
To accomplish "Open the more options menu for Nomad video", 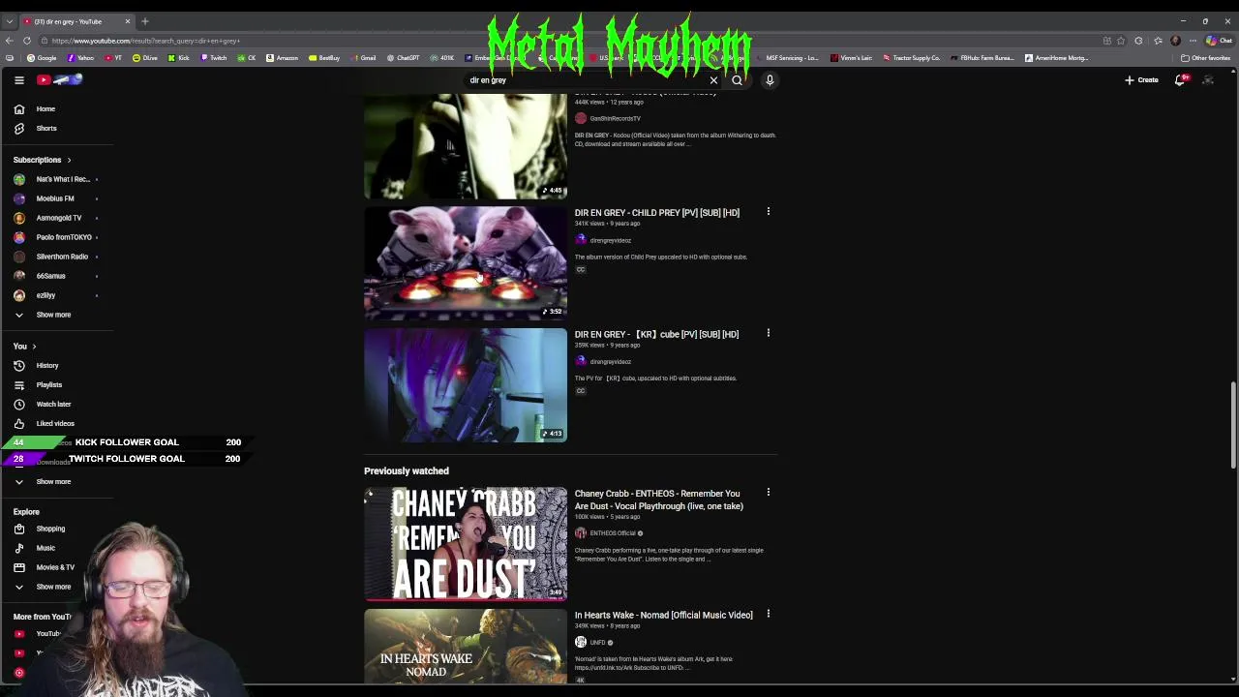I will (769, 614).
